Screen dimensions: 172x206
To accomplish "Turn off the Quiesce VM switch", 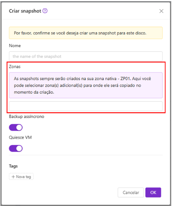I will (16, 148).
